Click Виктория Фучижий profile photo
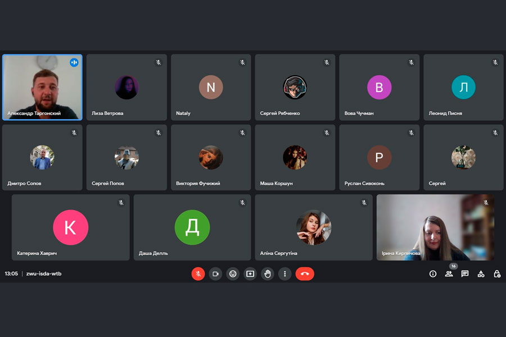 pos(211,157)
